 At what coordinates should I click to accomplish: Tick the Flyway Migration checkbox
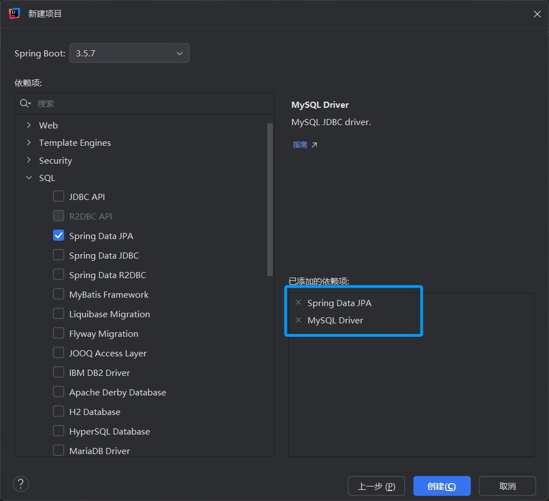[59, 333]
